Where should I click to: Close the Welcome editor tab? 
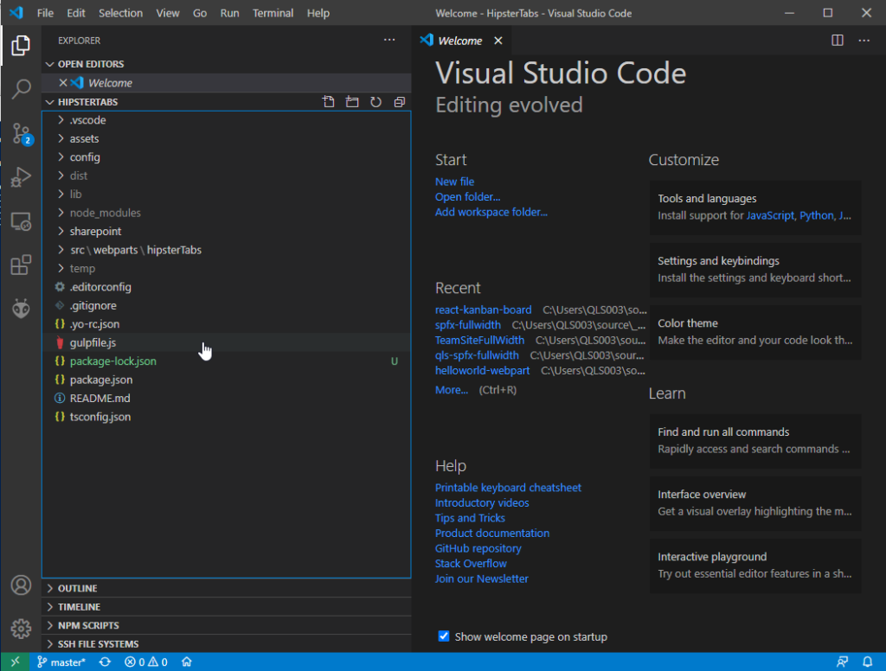tap(498, 41)
